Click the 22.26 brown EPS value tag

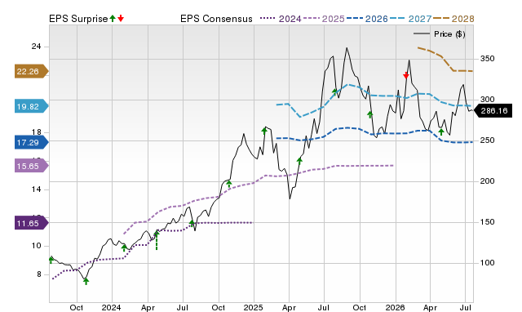(31, 71)
